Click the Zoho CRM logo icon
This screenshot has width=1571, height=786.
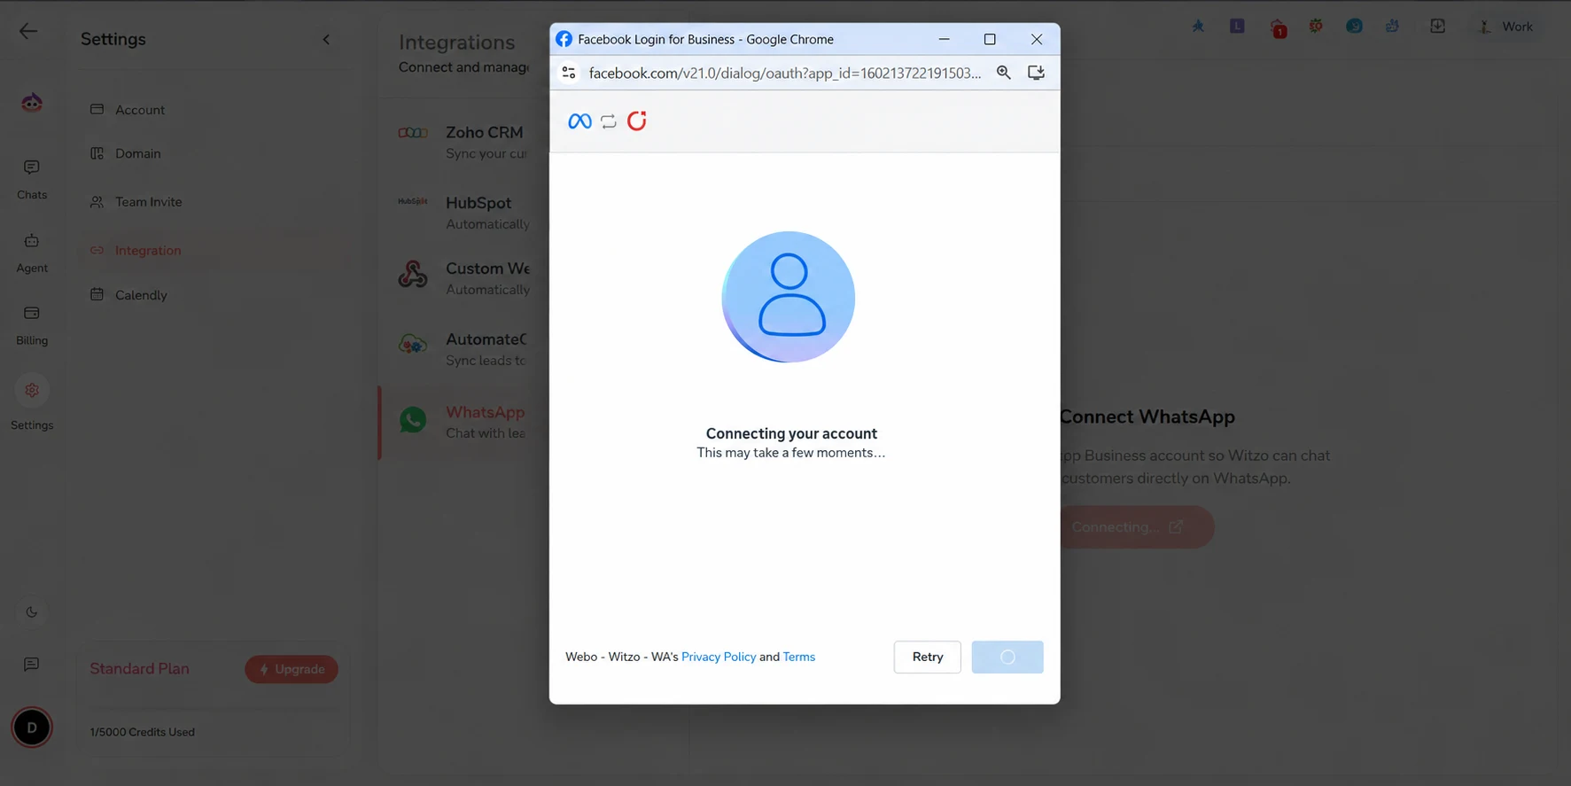click(413, 133)
